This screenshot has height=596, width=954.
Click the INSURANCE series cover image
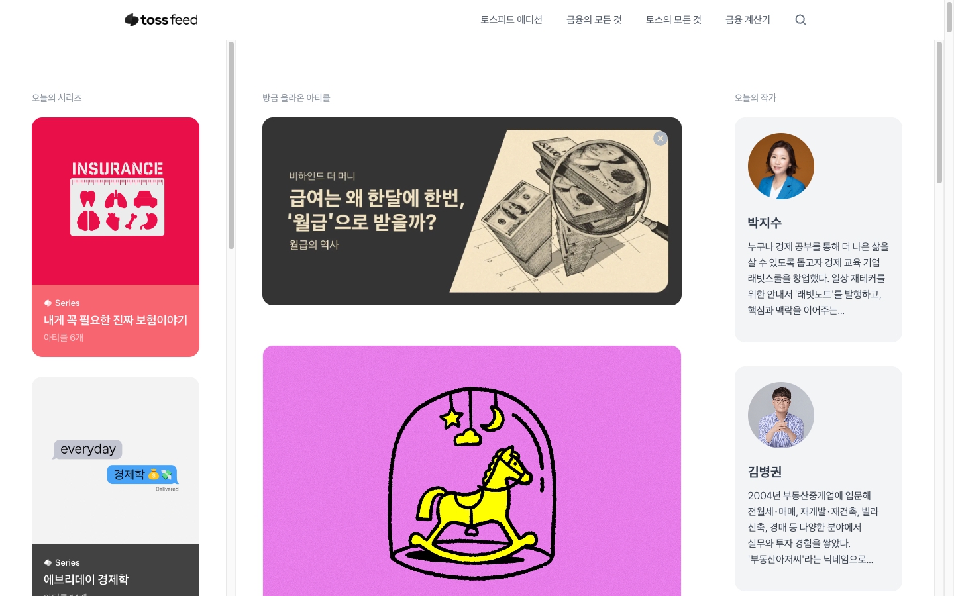tap(115, 201)
